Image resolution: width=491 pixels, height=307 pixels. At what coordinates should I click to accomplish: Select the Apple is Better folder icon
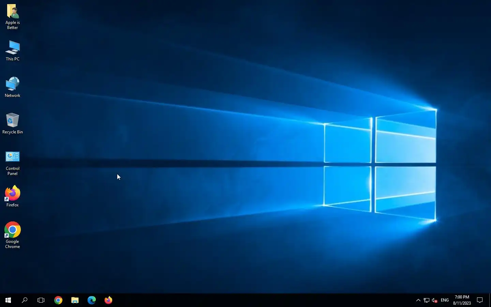[13, 17]
